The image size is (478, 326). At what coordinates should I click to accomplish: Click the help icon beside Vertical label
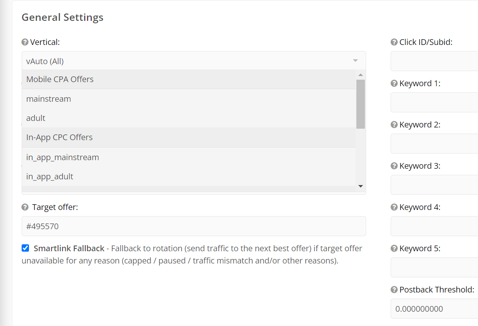pyautogui.click(x=25, y=42)
